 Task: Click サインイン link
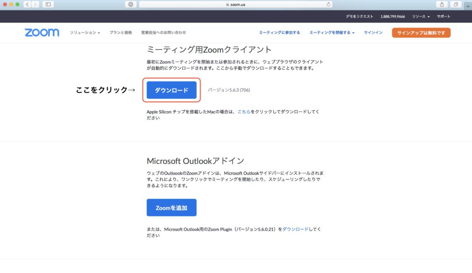click(373, 32)
